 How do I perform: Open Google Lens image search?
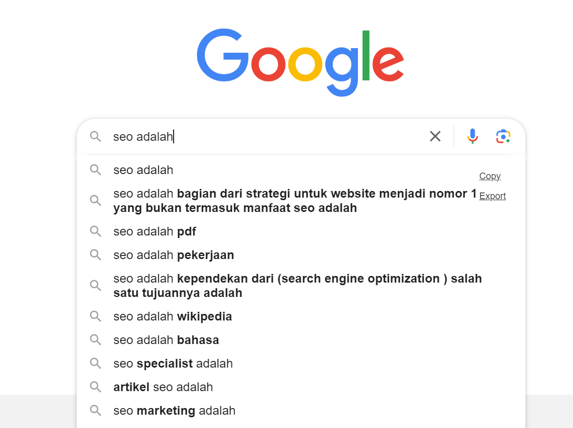[503, 136]
